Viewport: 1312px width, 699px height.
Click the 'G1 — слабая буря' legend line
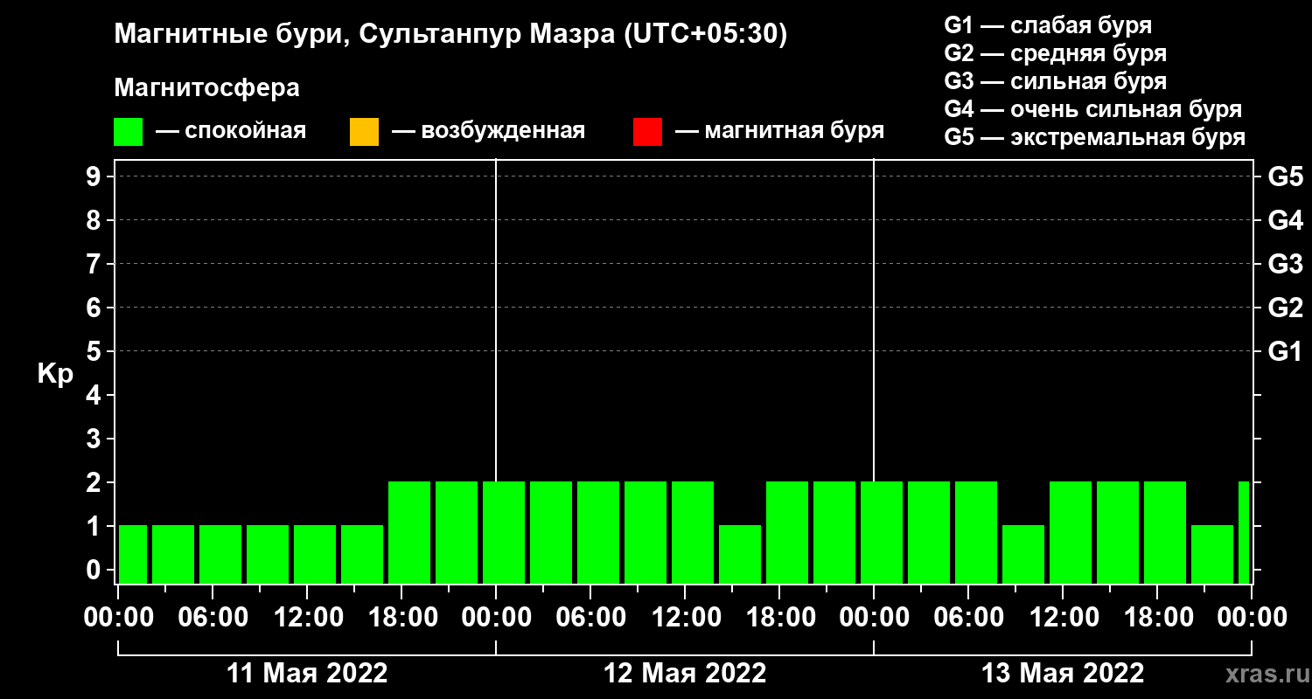[x=1048, y=25]
